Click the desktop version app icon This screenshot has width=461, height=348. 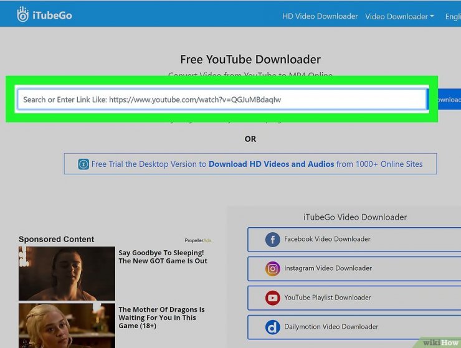[x=83, y=164]
